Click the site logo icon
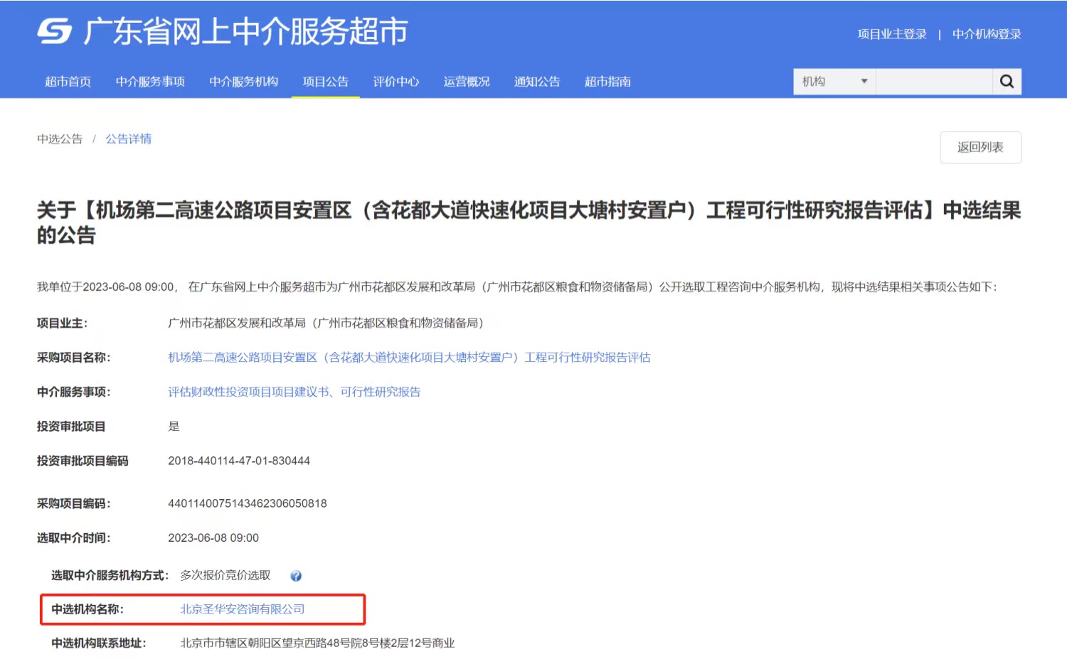 pos(55,31)
